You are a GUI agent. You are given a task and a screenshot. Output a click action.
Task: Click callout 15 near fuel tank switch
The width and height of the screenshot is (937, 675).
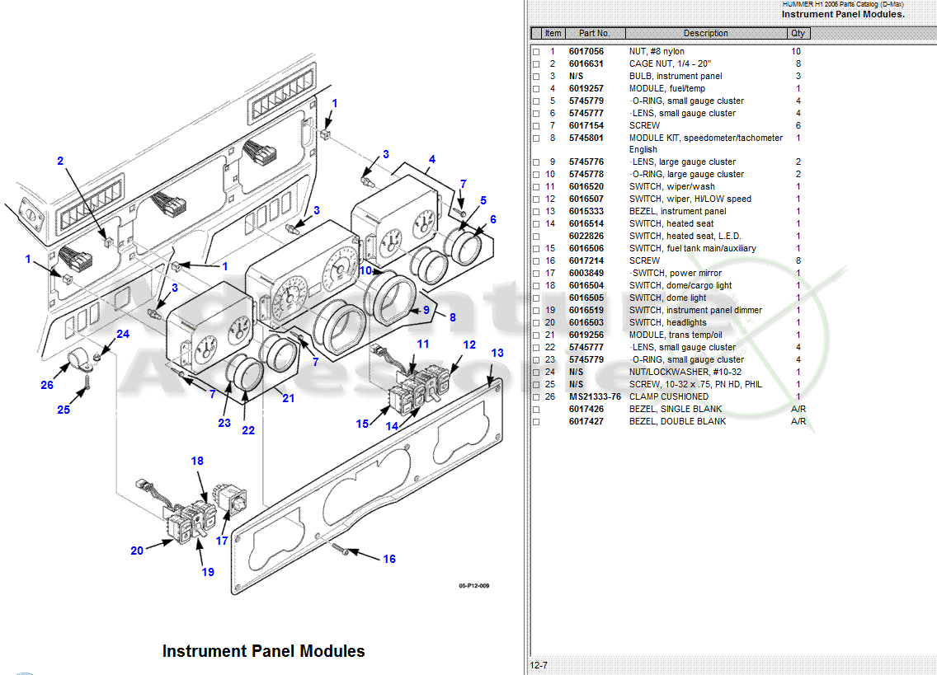[x=362, y=424]
